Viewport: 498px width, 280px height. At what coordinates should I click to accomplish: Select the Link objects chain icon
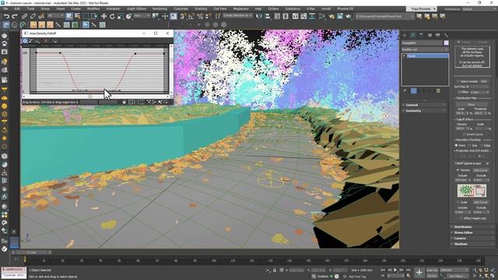click(x=24, y=16)
